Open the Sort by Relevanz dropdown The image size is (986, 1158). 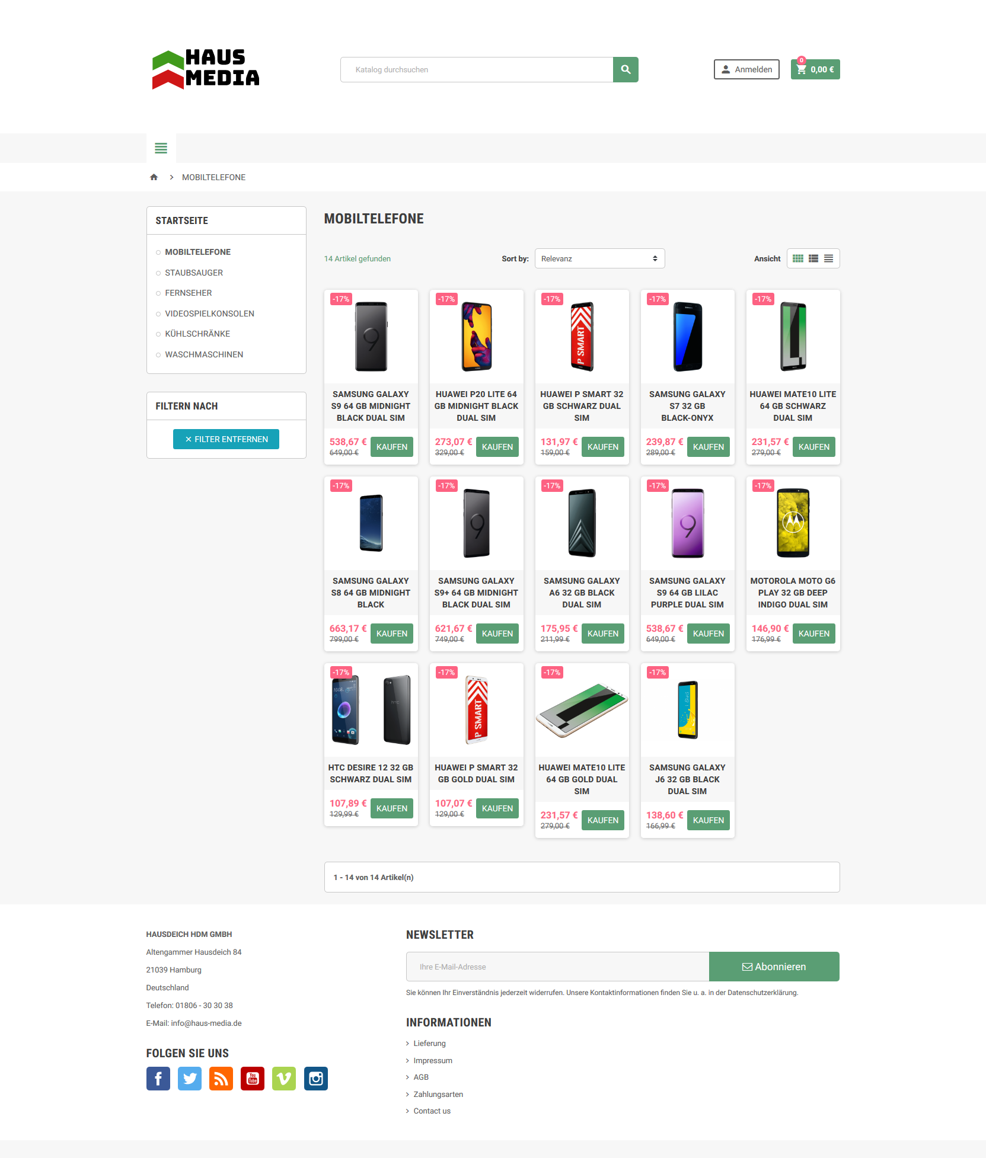click(x=599, y=258)
